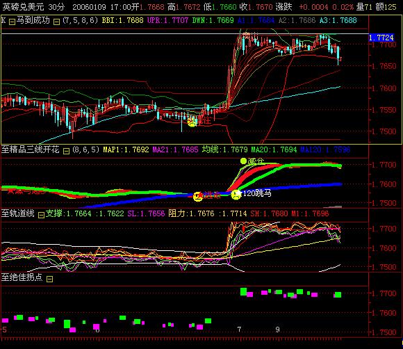
Task: Click the 涨跌 +0.0004 change value
Action: (302, 7)
